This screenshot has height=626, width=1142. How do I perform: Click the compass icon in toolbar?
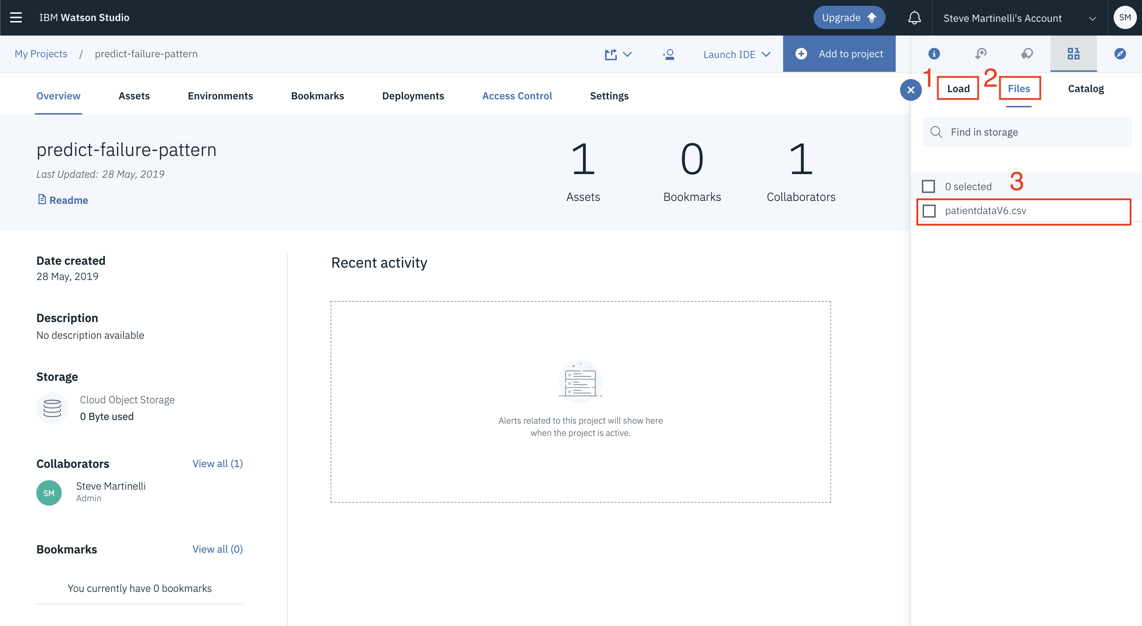pyautogui.click(x=1120, y=54)
